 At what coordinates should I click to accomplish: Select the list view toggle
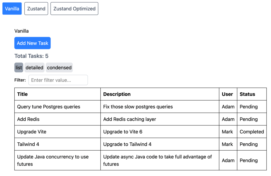(x=19, y=67)
